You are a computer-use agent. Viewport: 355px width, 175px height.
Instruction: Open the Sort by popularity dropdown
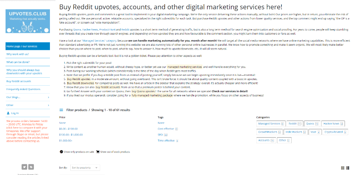(85, 168)
